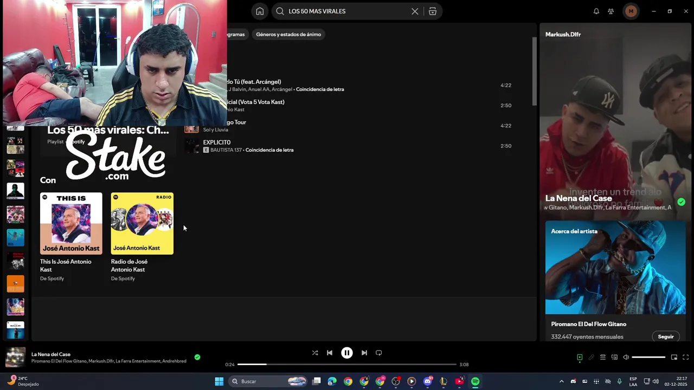
Task: Go to Spotify Home
Action: 260,11
